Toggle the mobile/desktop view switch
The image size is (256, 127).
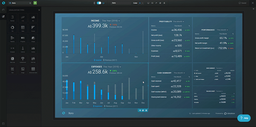click(x=99, y=3)
